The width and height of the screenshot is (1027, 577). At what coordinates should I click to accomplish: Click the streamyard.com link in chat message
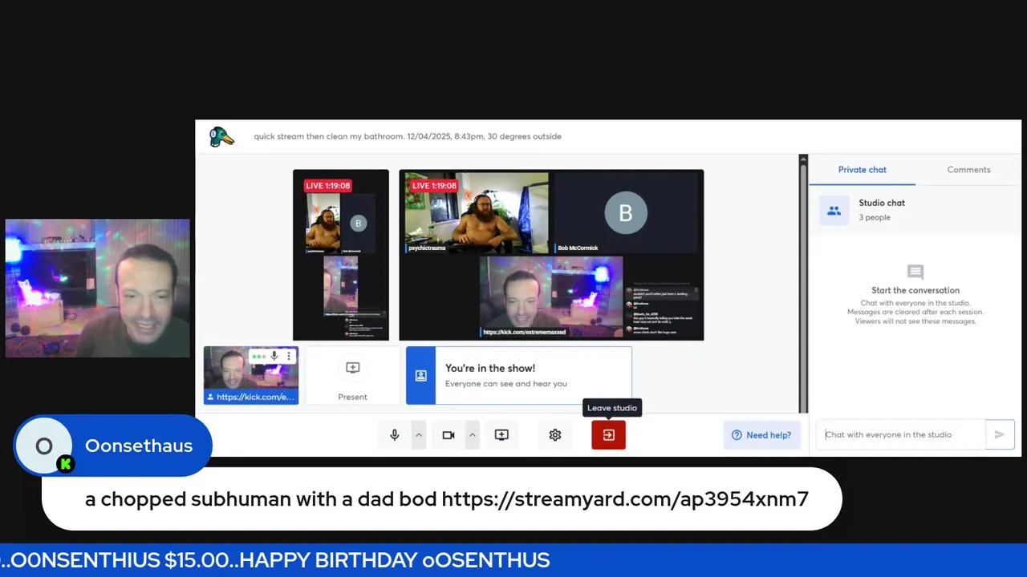[x=625, y=499]
